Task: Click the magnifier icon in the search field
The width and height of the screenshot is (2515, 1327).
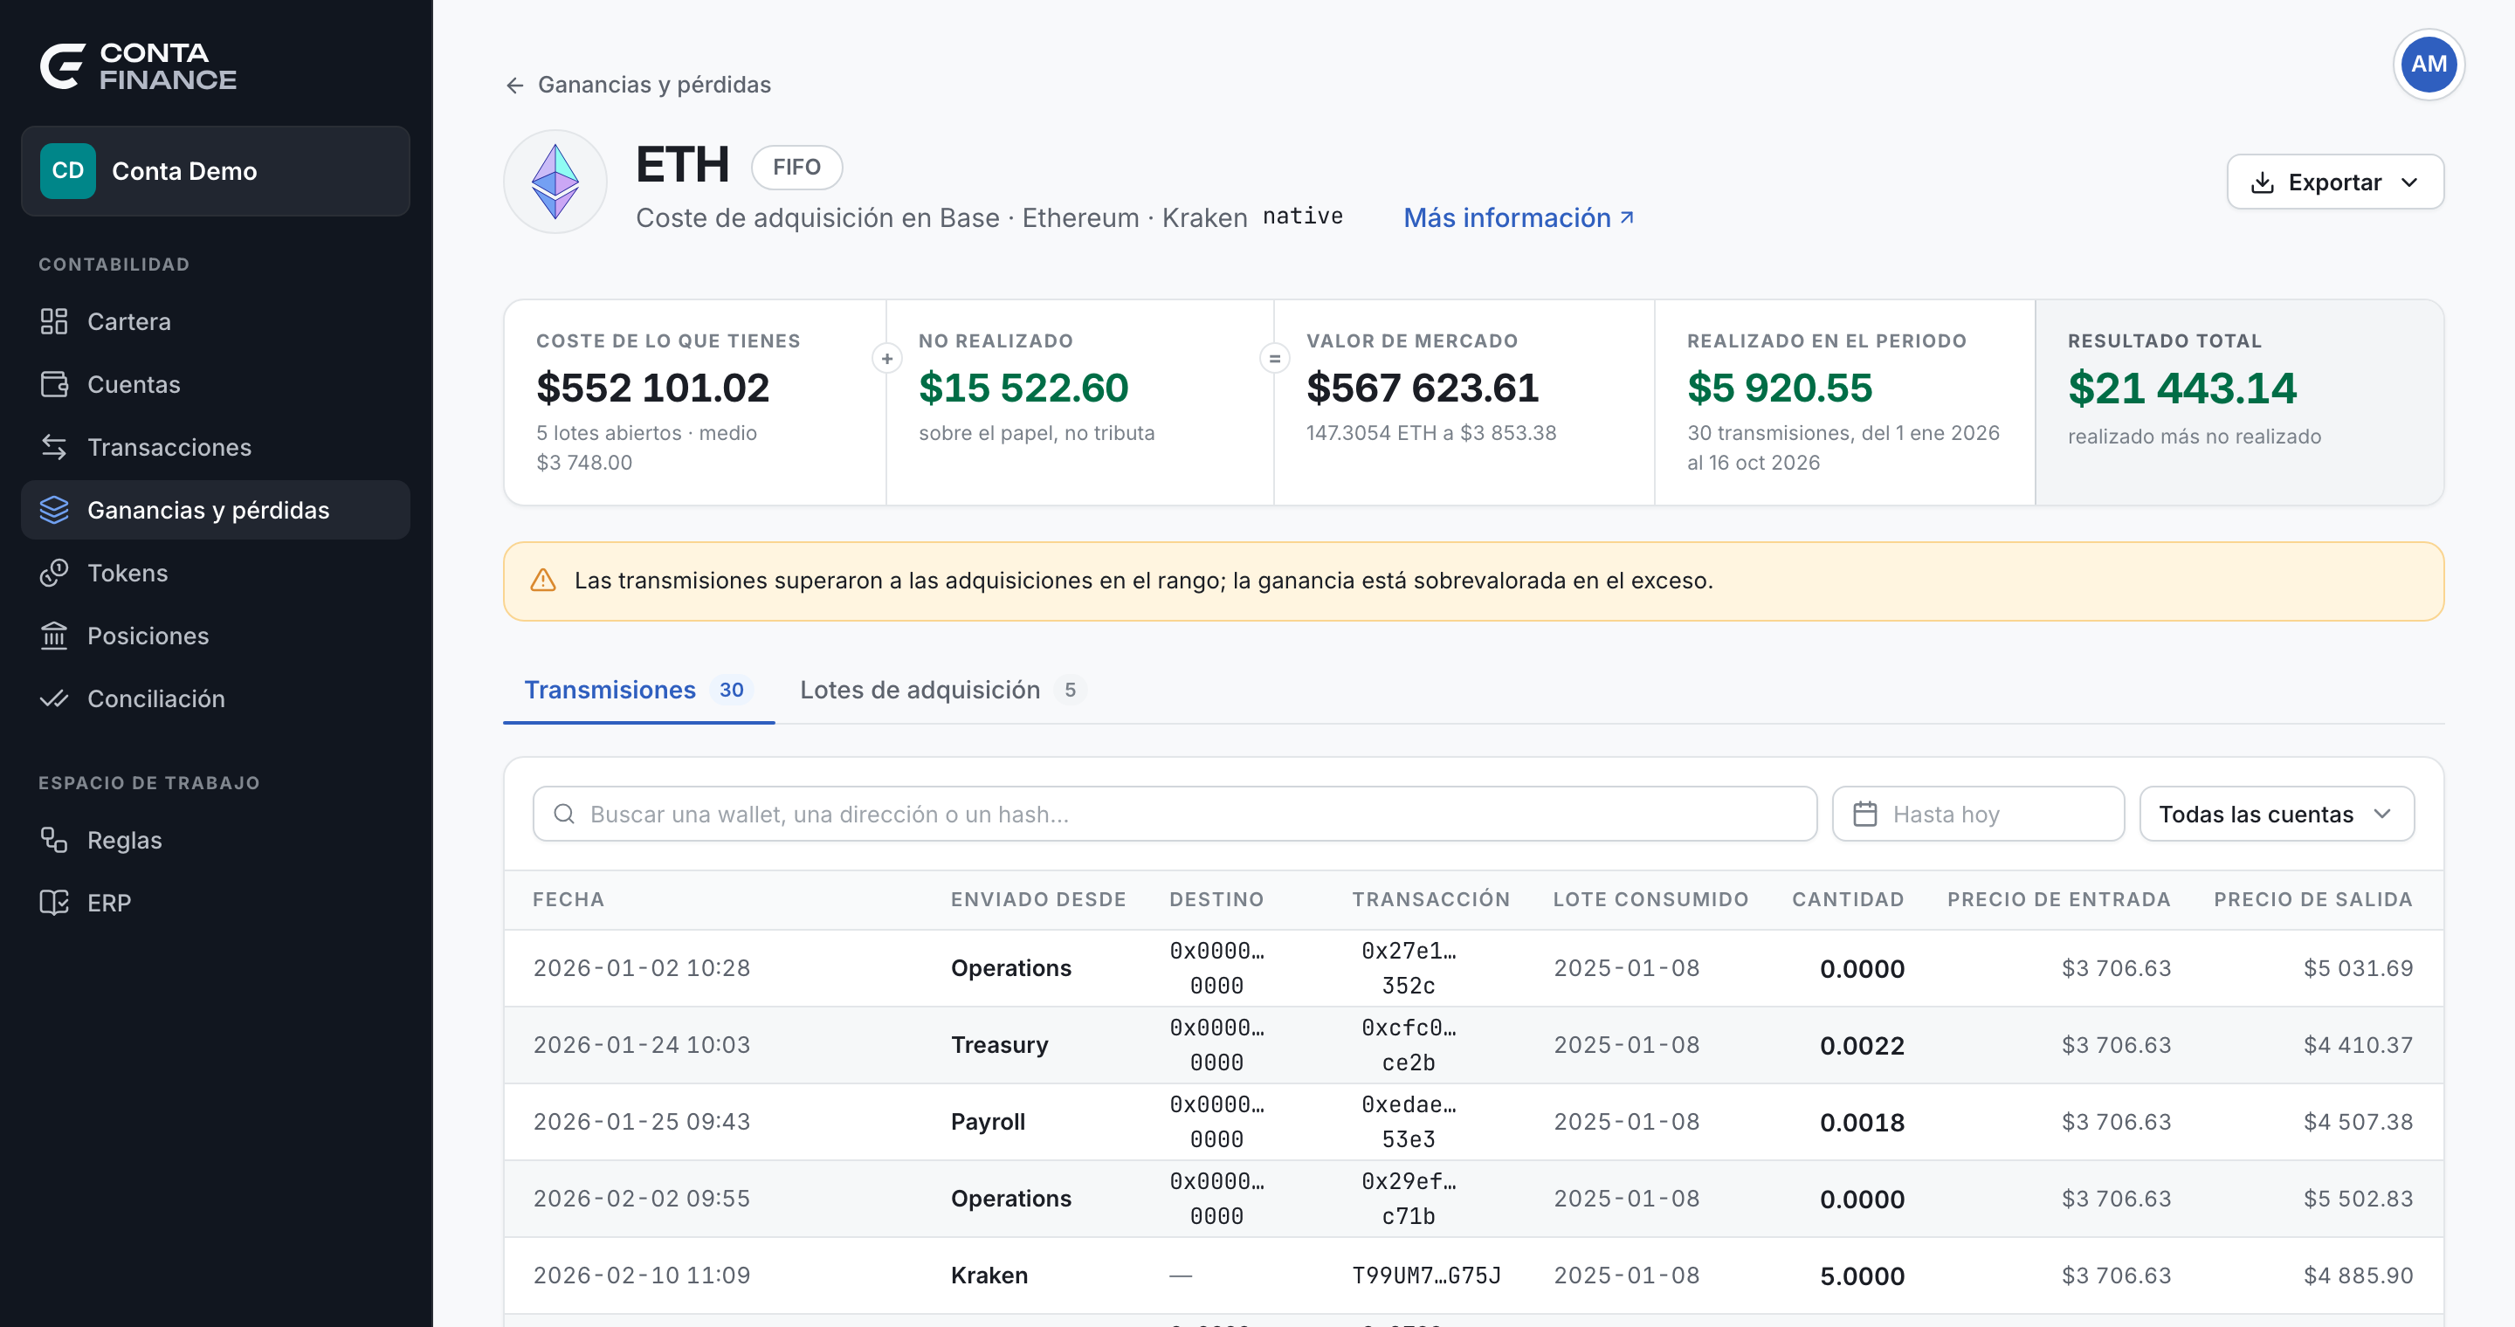Action: coord(564,814)
